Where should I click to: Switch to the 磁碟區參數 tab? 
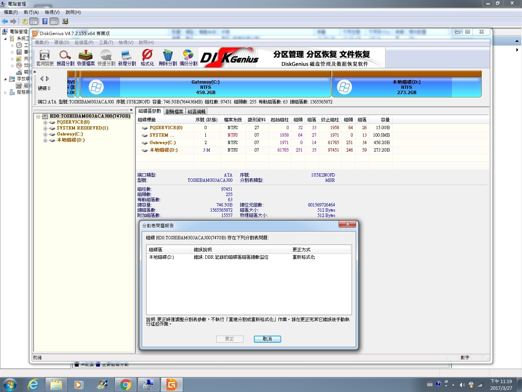pos(150,111)
